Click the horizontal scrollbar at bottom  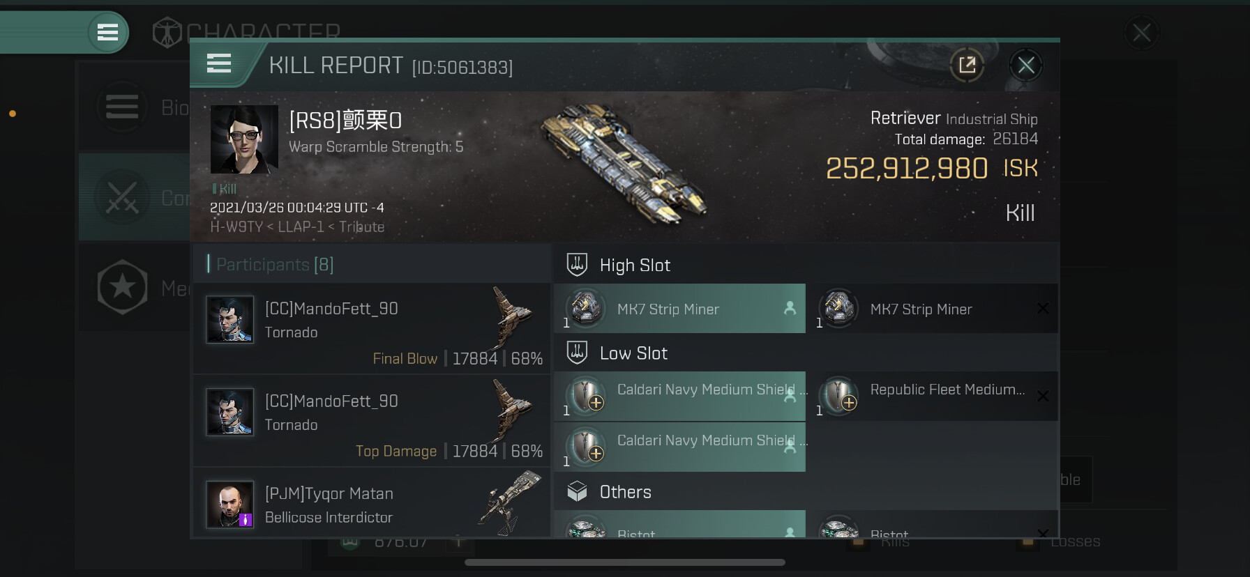(625, 562)
